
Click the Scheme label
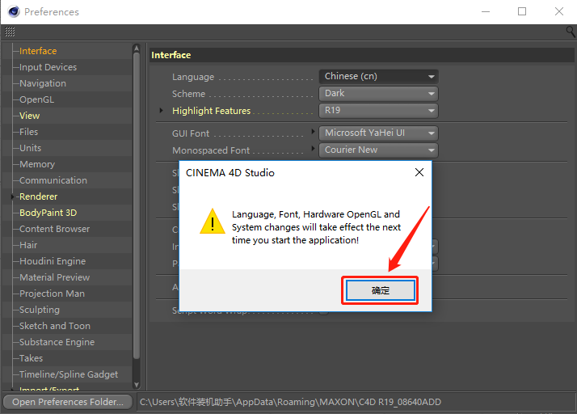click(188, 94)
